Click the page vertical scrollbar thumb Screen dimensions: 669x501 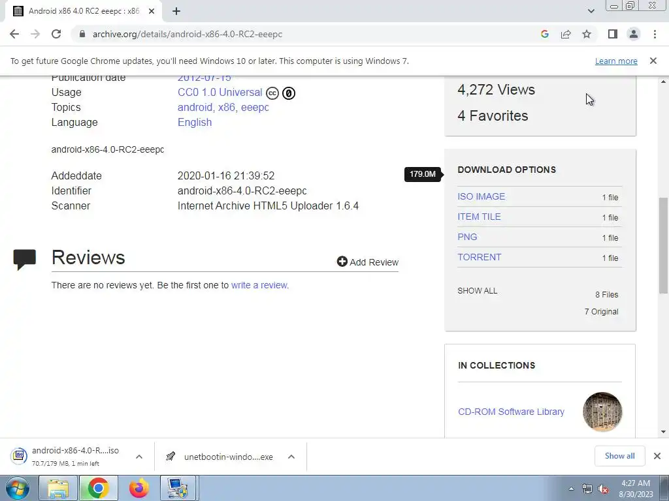pyautogui.click(x=663, y=245)
